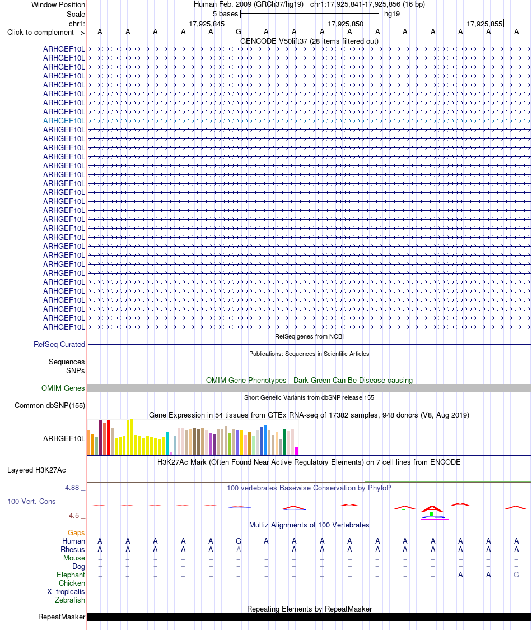Click the 4.88 upper conservation axis value
Image resolution: width=532 pixels, height=630 pixels.
pos(72,488)
